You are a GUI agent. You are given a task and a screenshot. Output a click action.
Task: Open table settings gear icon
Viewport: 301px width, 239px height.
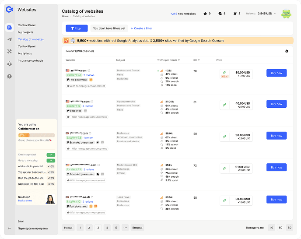click(x=287, y=51)
